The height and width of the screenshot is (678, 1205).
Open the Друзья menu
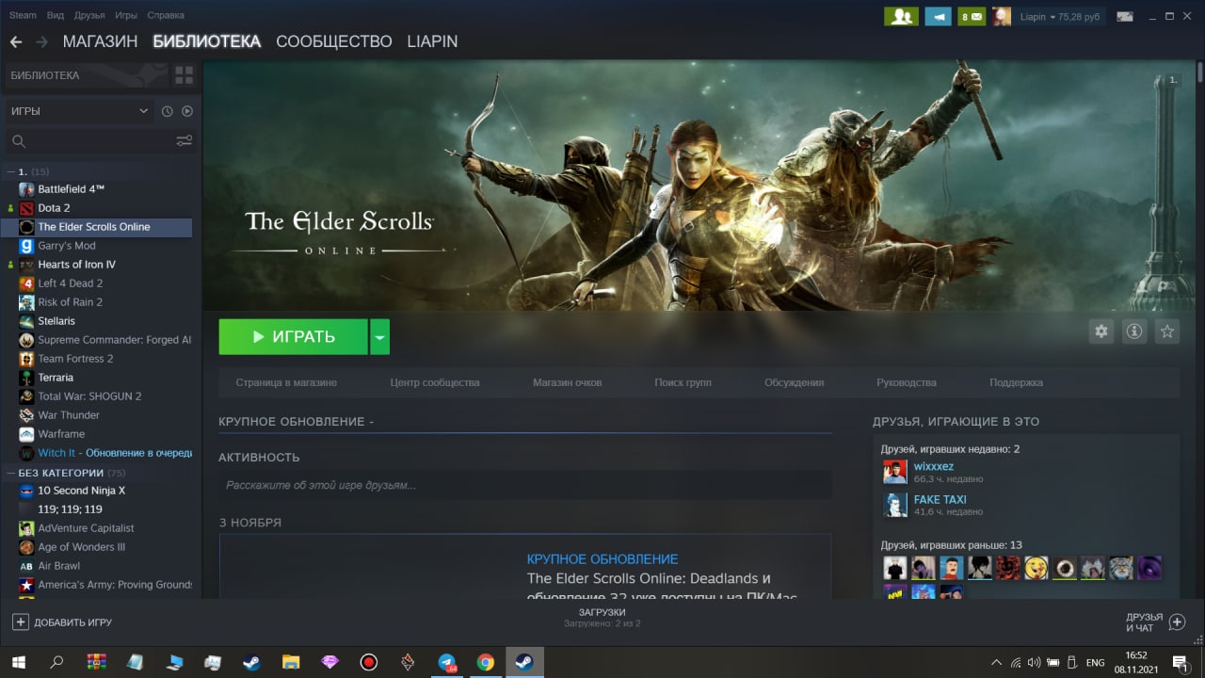[89, 15]
